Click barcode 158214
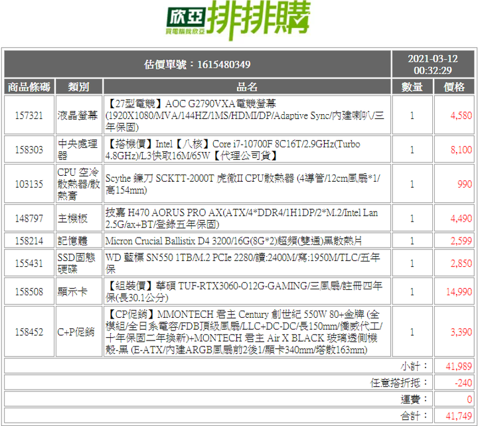 point(29,241)
